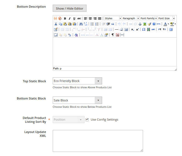Click the find (binoculars) icon
Screen dimensions: 182x156
tap(81, 24)
